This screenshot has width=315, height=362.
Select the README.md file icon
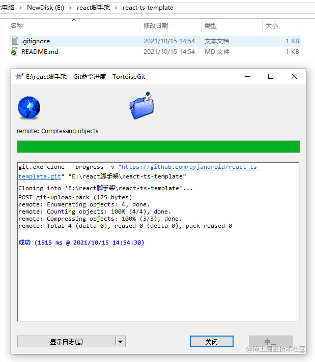point(15,52)
